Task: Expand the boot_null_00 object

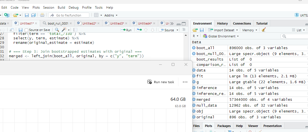Action: pyautogui.click(x=194, y=54)
